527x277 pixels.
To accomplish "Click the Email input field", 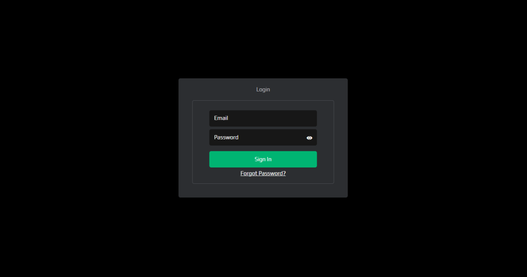I will (263, 118).
